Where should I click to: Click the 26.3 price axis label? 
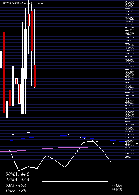click(128, 157)
